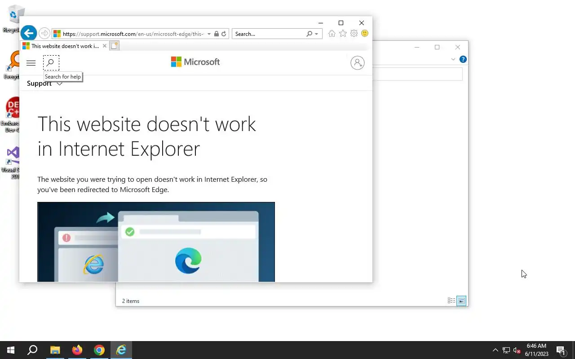Close the File Explorer window
The image size is (575, 359).
pyautogui.click(x=458, y=47)
